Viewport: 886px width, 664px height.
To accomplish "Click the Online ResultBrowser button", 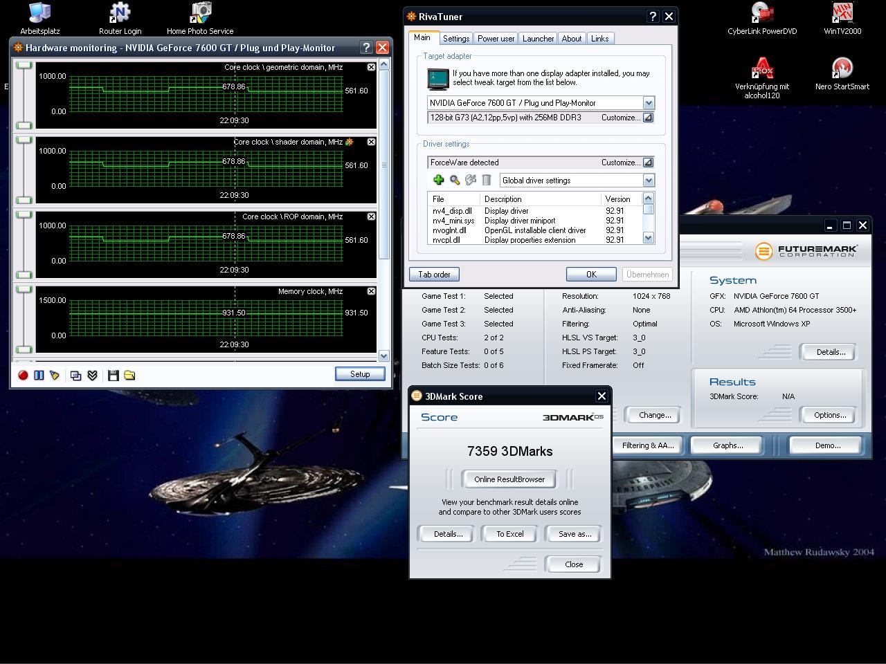I will (x=509, y=479).
